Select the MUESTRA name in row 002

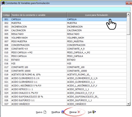click(x=39, y=23)
